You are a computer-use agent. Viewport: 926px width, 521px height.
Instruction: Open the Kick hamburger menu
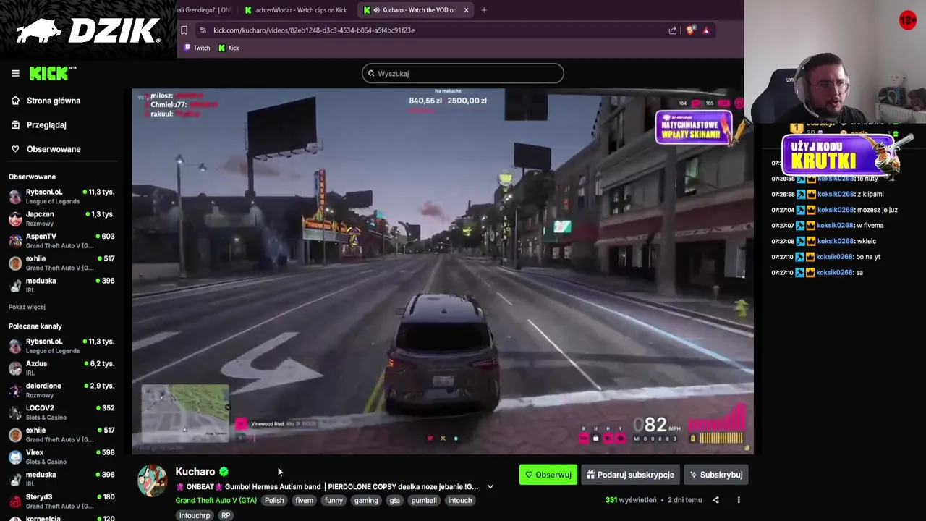point(15,73)
